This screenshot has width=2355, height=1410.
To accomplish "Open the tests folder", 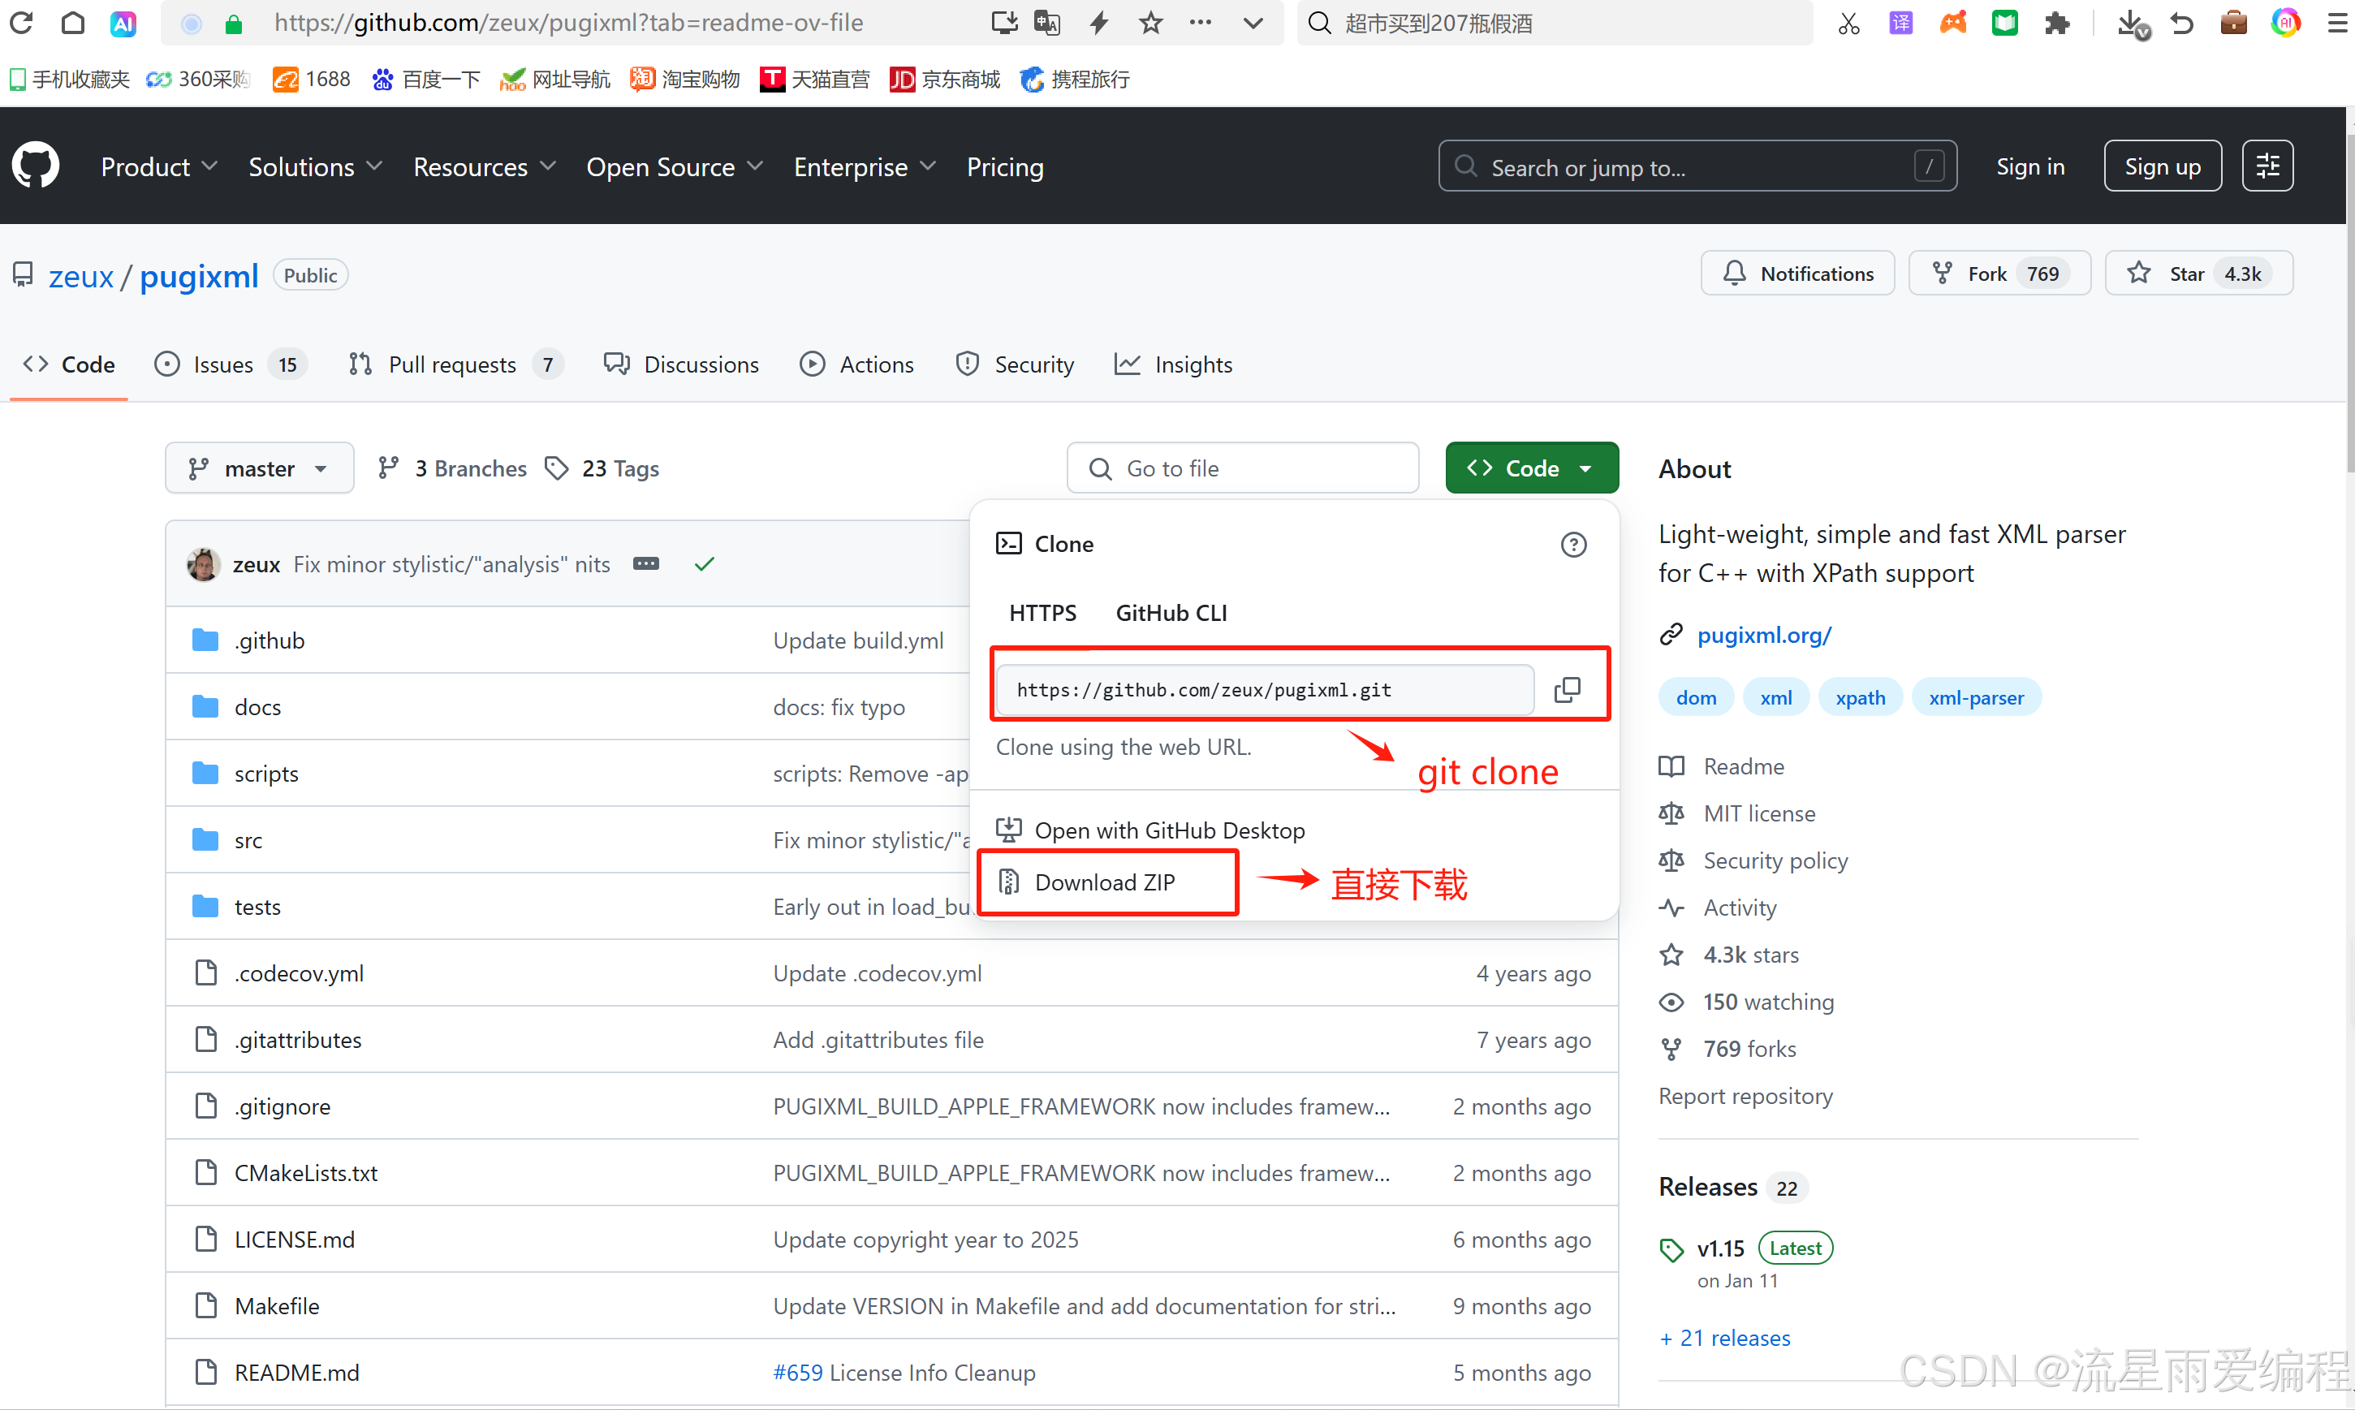I will (x=257, y=907).
